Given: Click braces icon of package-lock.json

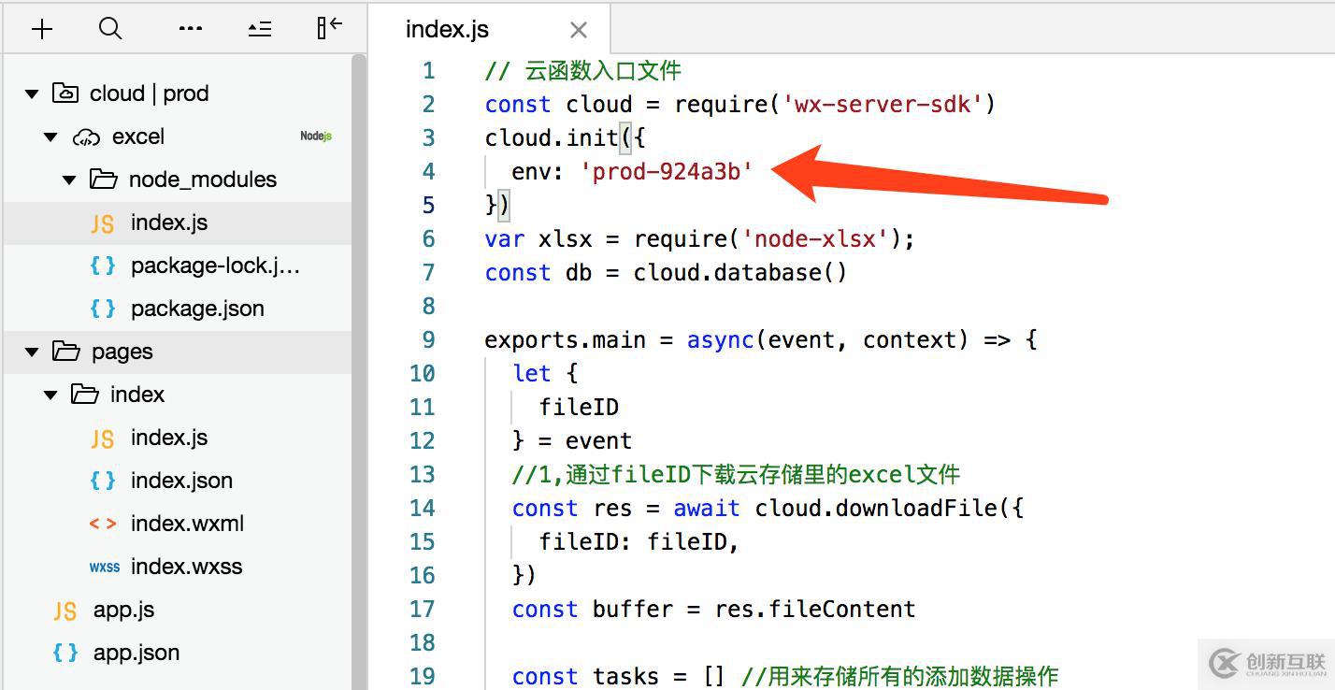Looking at the screenshot, I should [103, 266].
